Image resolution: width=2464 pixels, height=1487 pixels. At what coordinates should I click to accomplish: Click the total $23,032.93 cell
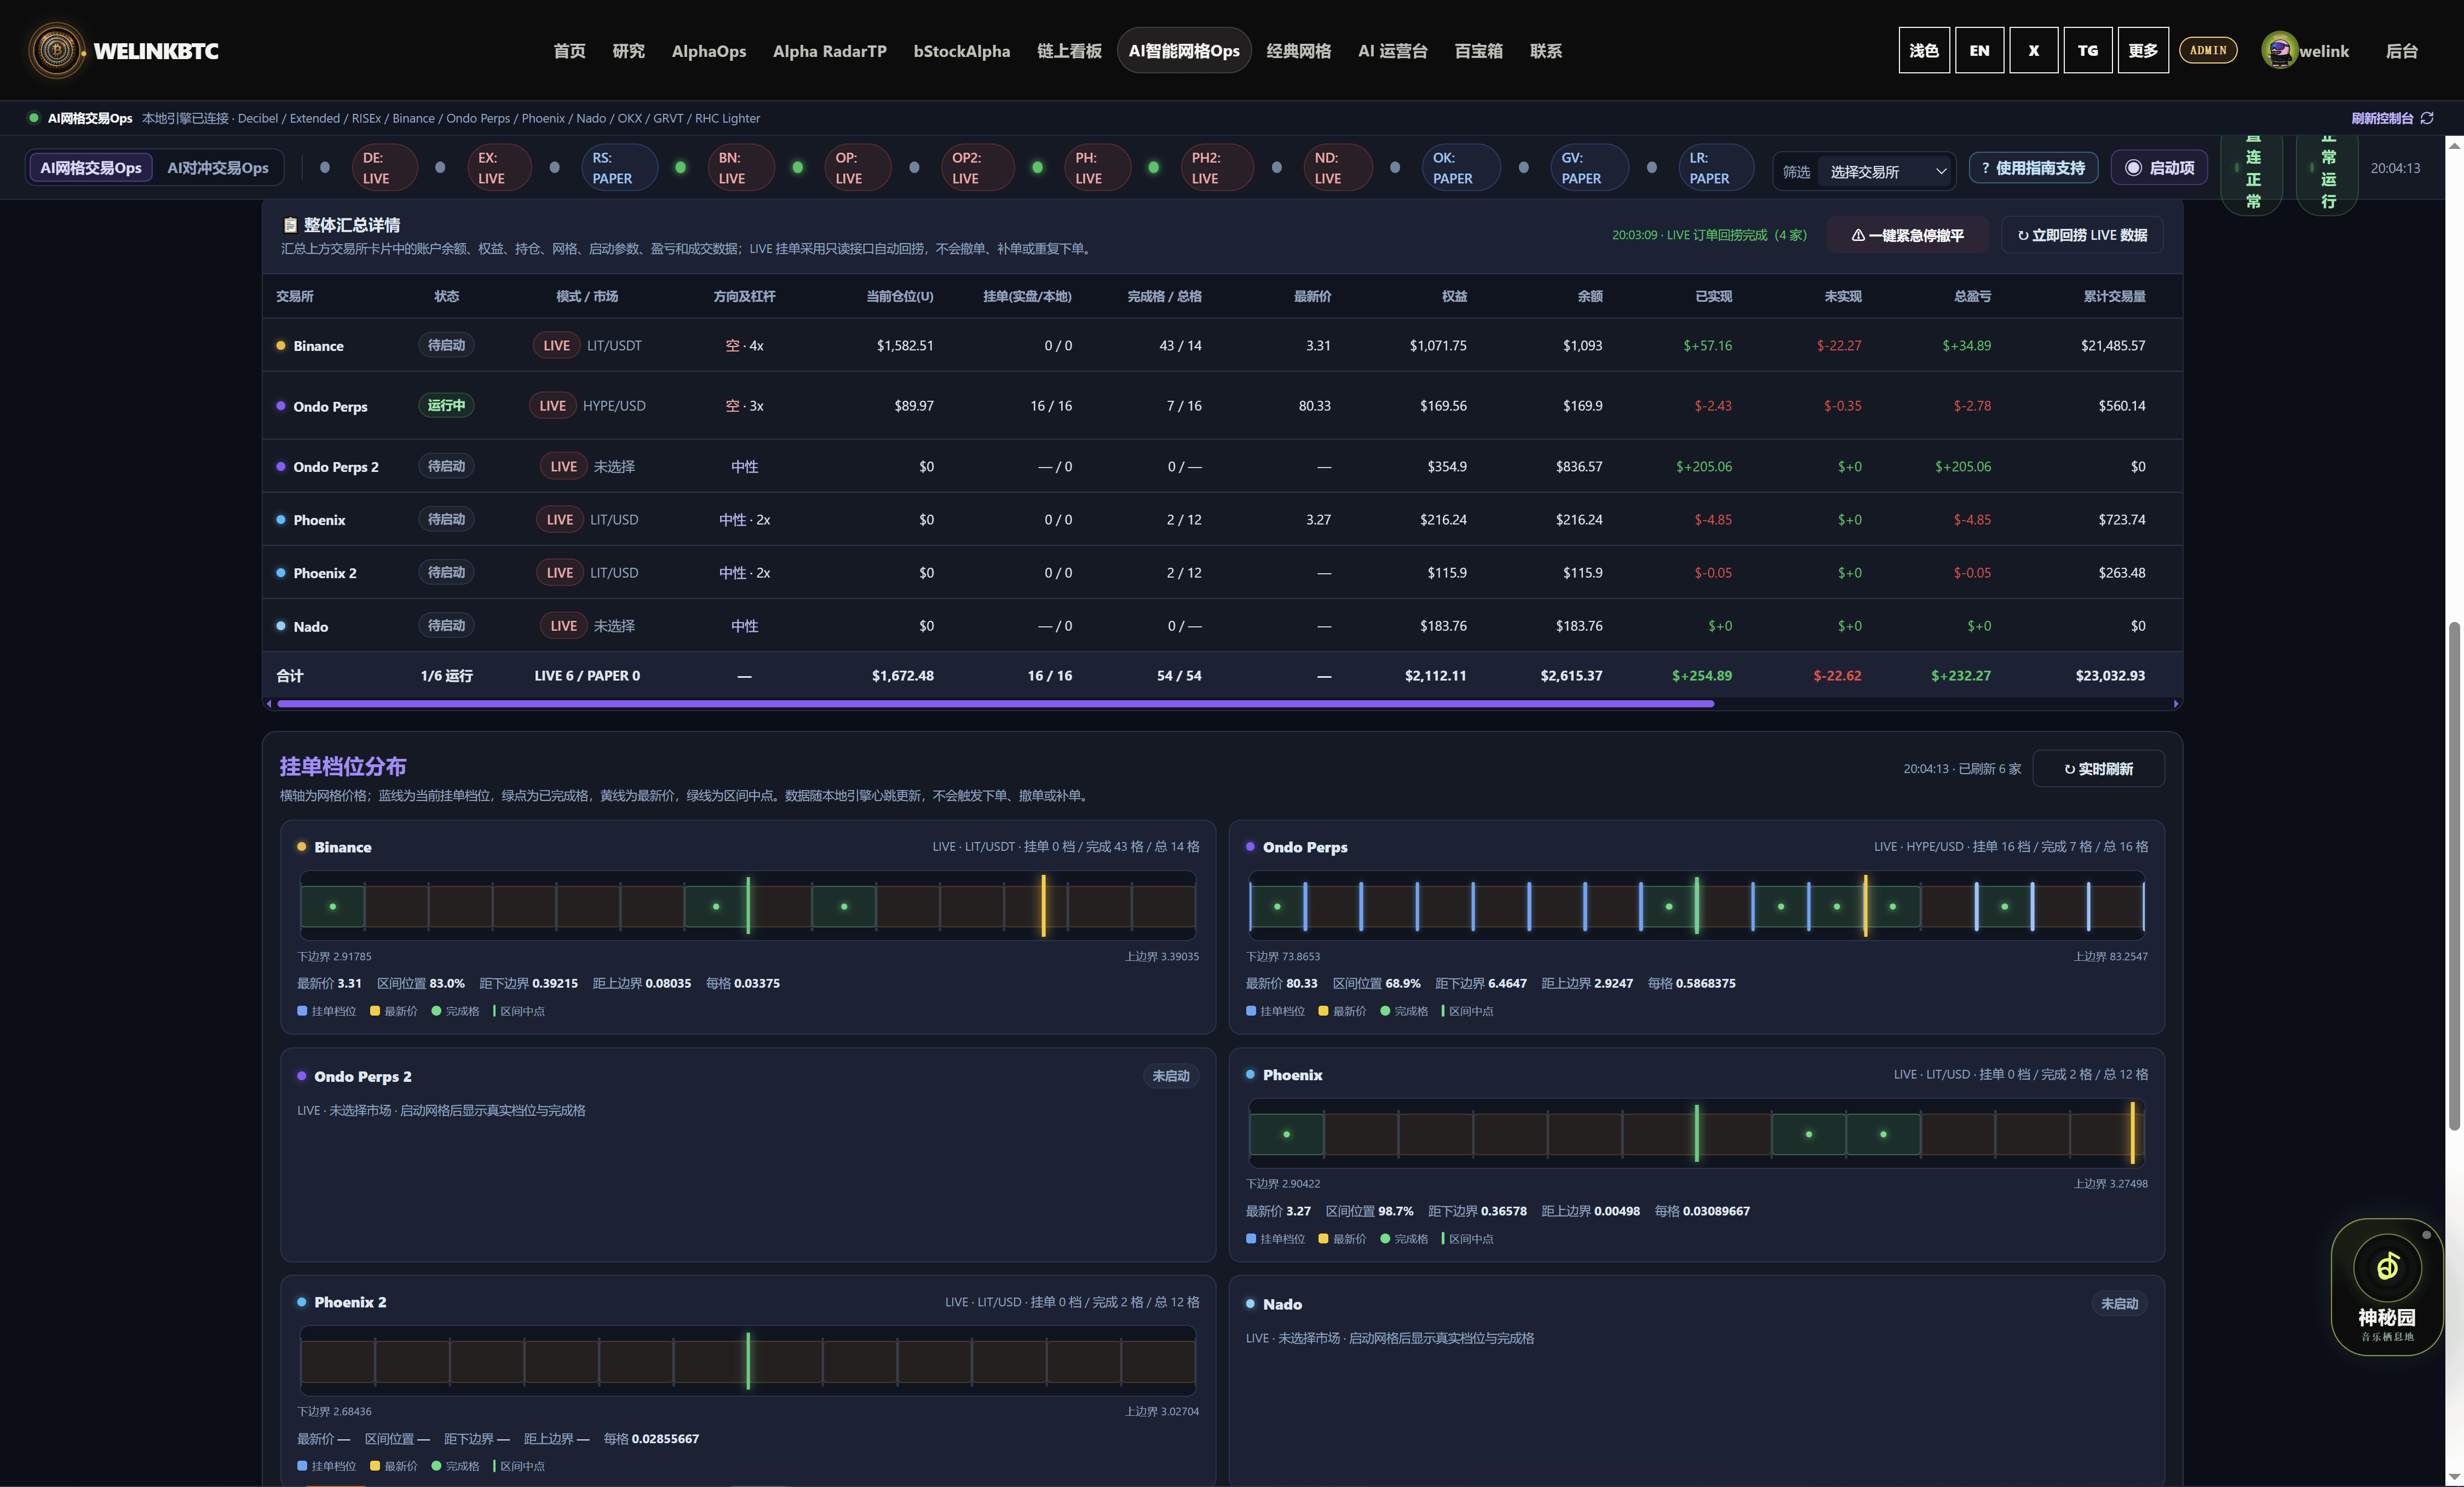pyautogui.click(x=2109, y=676)
